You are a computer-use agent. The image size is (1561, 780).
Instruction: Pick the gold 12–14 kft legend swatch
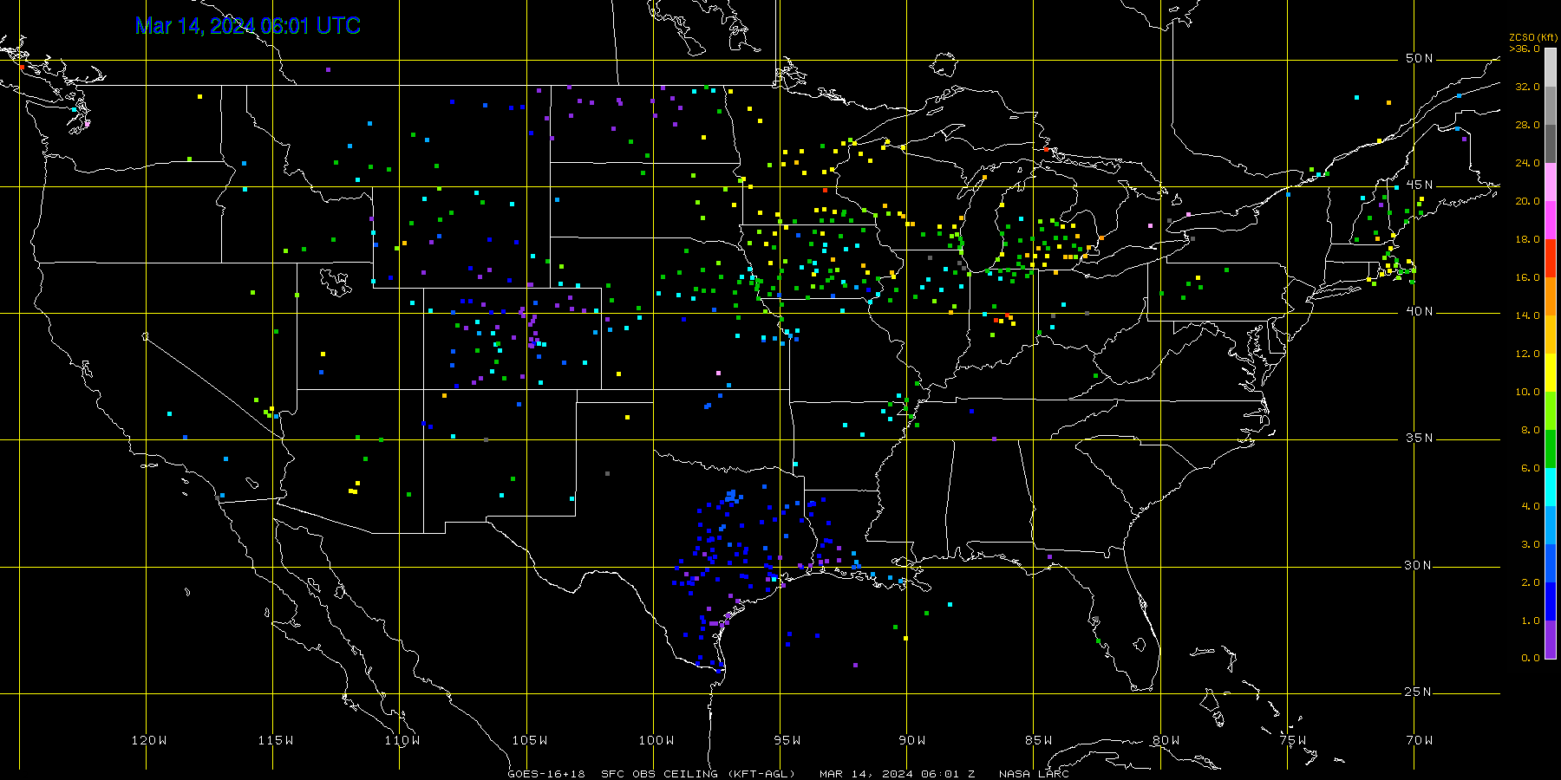pos(1551,335)
